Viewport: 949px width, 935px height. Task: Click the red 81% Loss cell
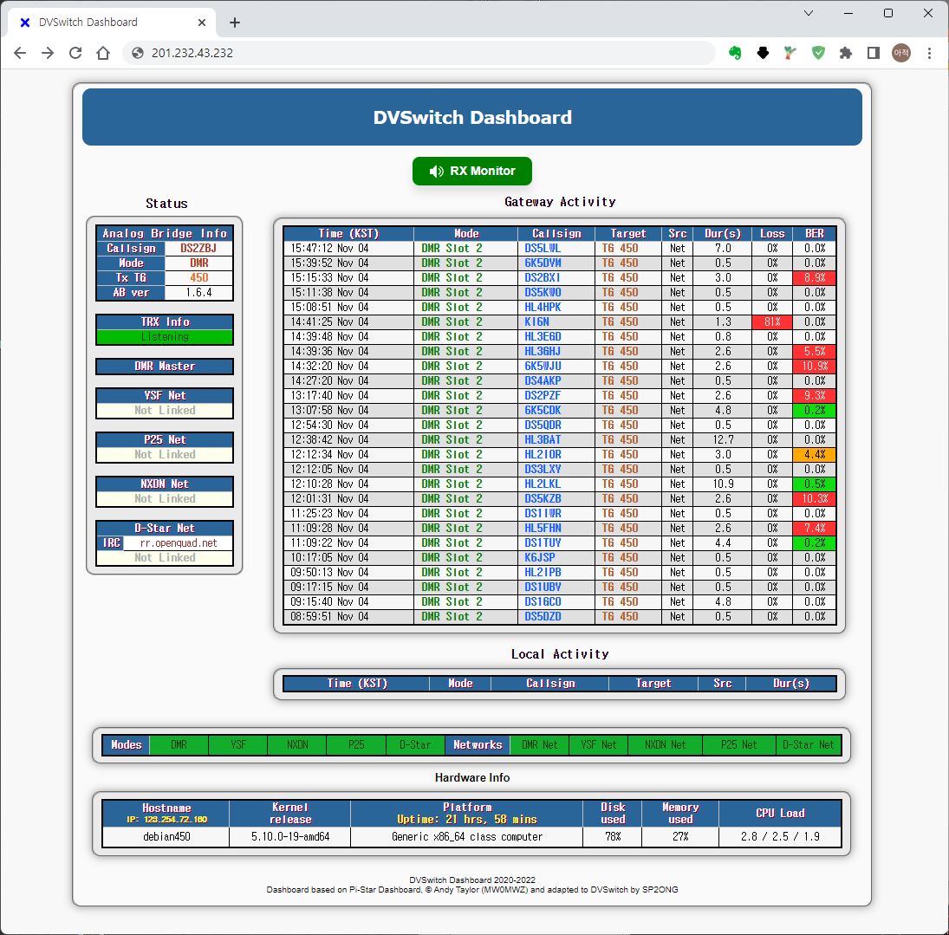pyautogui.click(x=772, y=322)
